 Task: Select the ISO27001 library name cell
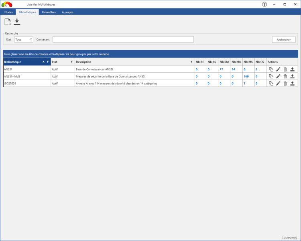point(27,84)
